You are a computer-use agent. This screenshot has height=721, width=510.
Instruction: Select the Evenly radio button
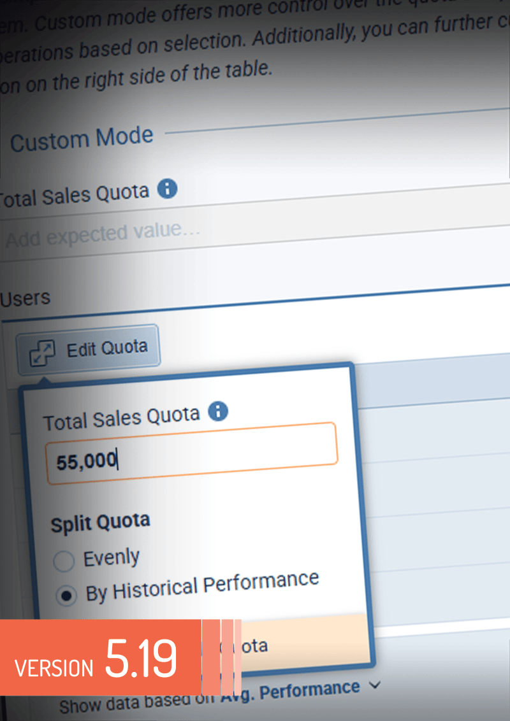pyautogui.click(x=64, y=562)
